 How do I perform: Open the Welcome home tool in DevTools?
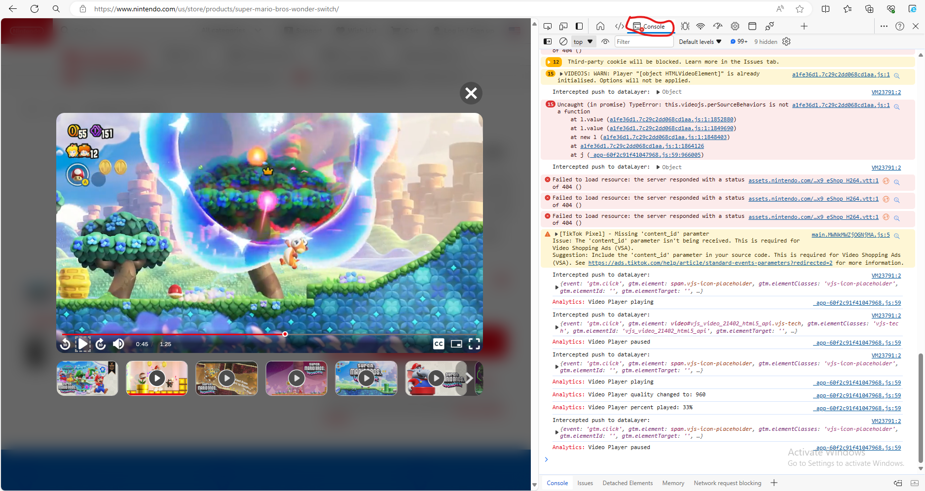[x=600, y=26]
